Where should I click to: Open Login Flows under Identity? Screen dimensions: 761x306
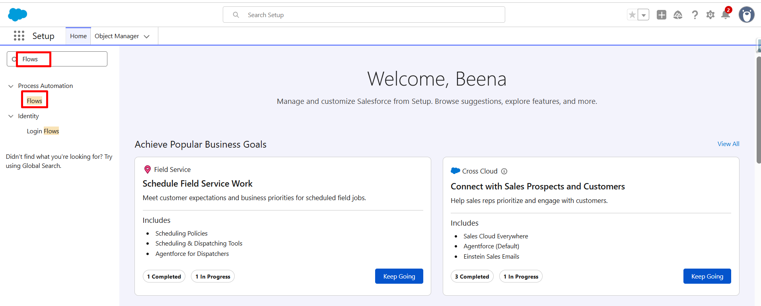[43, 131]
